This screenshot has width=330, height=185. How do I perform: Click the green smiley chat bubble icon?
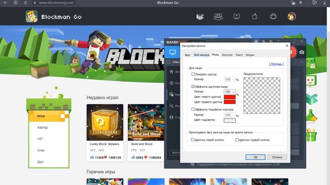coord(311,81)
